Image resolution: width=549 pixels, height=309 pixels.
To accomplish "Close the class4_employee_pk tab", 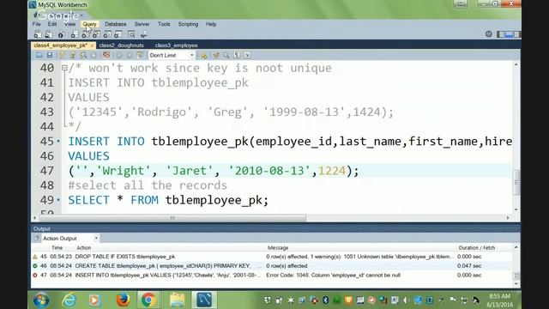I will pos(92,45).
